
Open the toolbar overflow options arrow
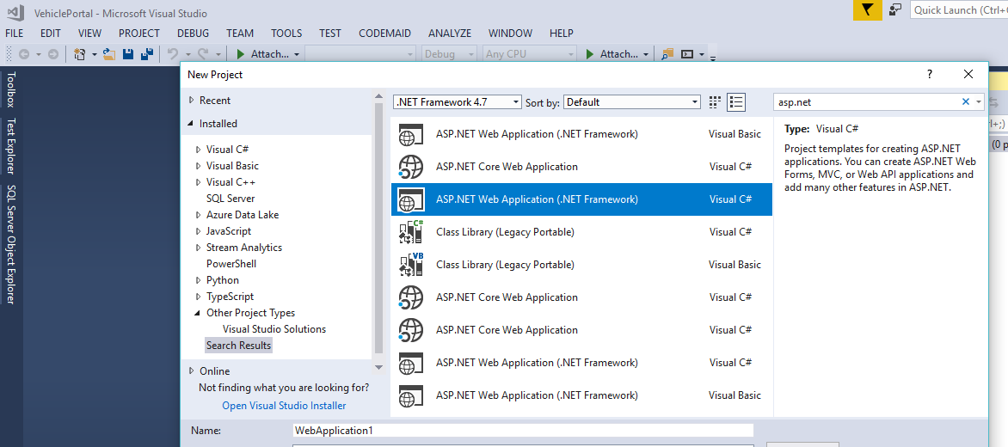tap(714, 57)
